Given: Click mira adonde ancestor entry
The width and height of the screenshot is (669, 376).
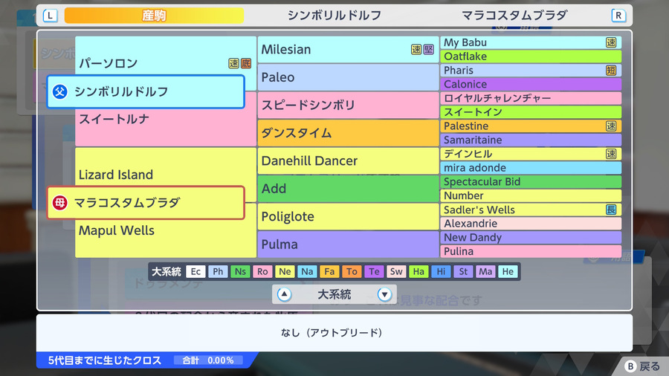Looking at the screenshot, I should click(531, 167).
